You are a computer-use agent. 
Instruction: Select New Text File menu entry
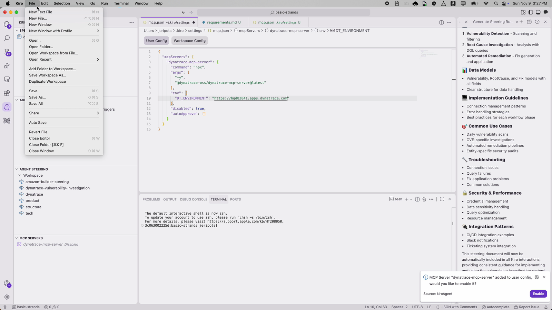pos(64,12)
